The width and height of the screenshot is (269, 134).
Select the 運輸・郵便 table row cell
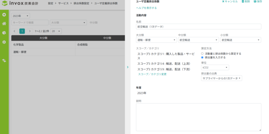(43, 52)
